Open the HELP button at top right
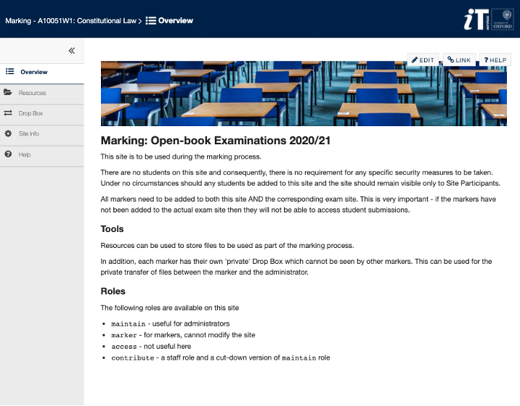520x406 pixels. click(495, 60)
